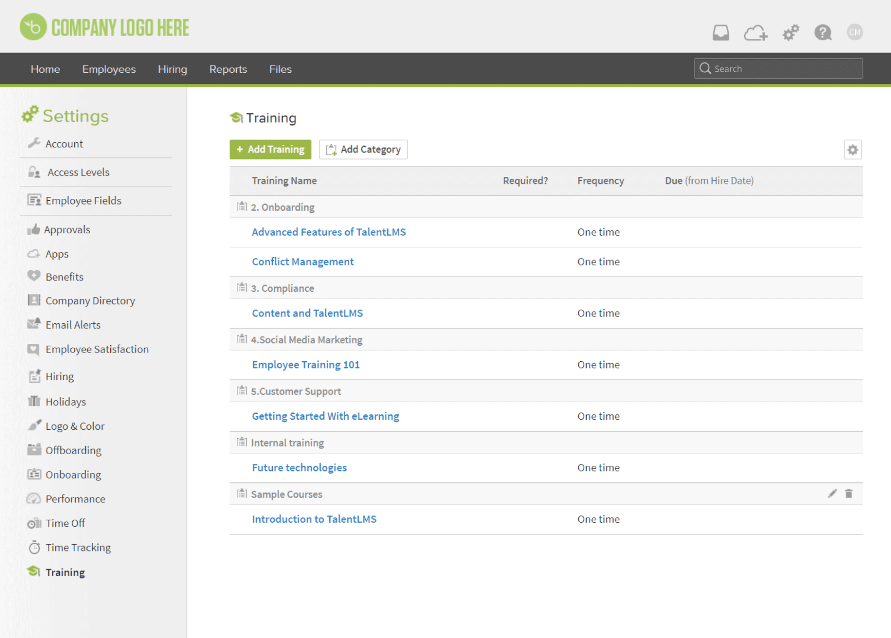Screen dimensions: 891x638
Task: Open the help question mark icon
Action: pos(823,32)
